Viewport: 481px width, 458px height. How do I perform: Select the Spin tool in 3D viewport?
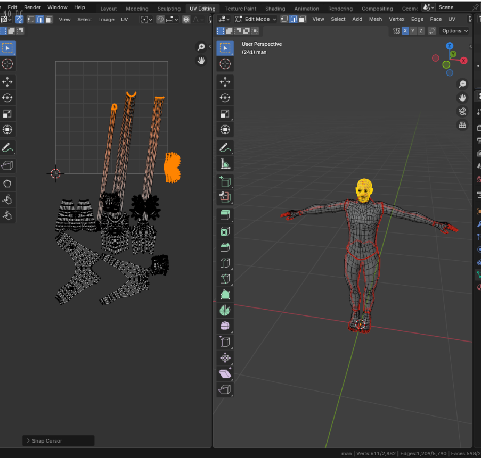pyautogui.click(x=225, y=310)
